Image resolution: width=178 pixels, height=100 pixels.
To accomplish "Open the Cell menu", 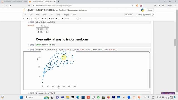I will 51,15.
